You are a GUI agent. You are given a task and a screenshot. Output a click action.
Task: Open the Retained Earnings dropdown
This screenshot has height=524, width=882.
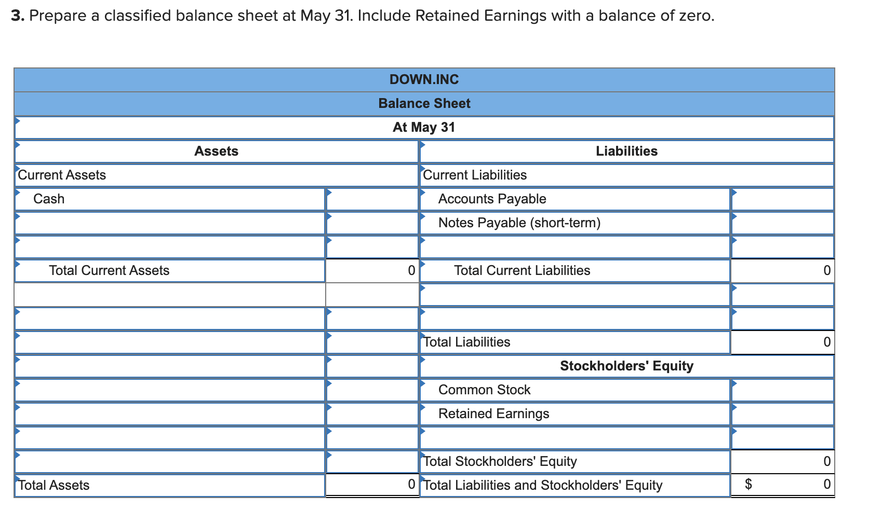click(574, 414)
